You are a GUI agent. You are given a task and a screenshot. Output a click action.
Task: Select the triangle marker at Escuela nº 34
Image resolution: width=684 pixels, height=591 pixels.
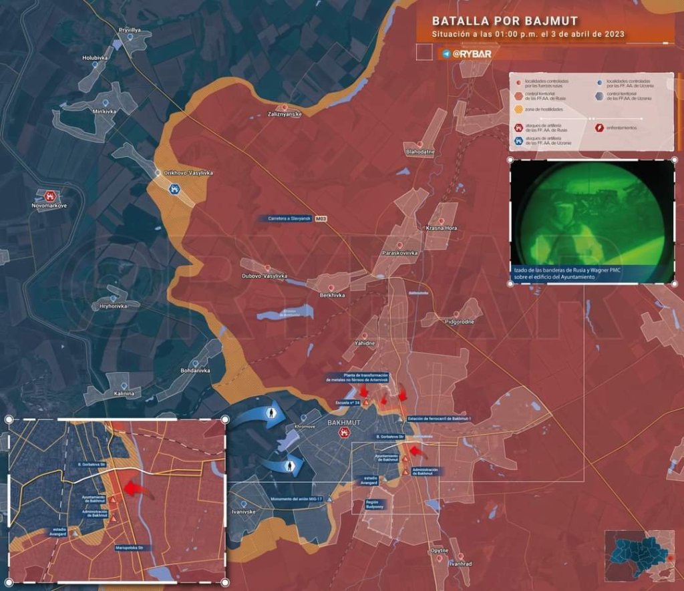(x=366, y=403)
